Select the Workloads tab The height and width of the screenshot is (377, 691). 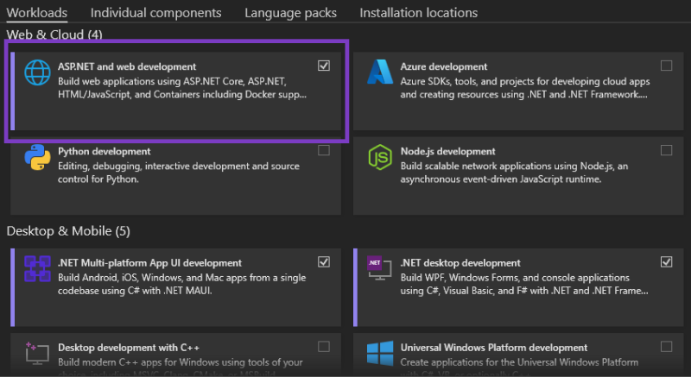37,13
